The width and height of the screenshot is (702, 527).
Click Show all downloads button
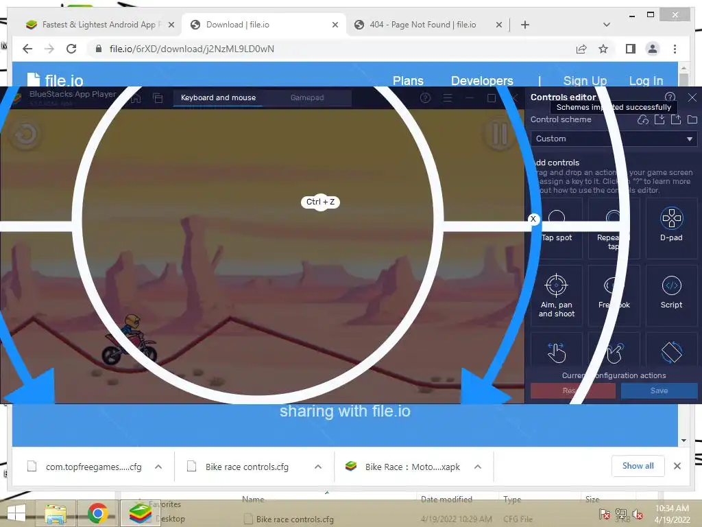638,466
